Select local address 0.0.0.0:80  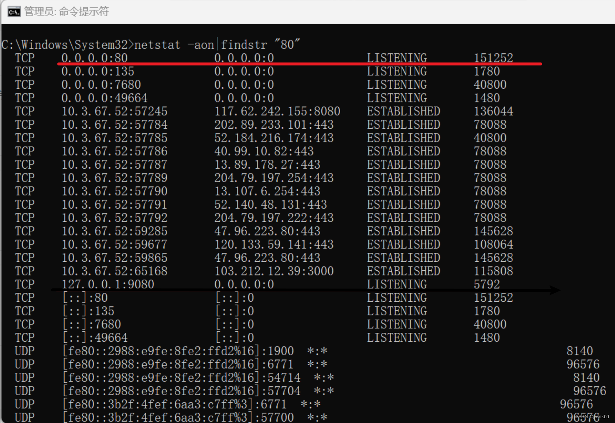coord(95,58)
